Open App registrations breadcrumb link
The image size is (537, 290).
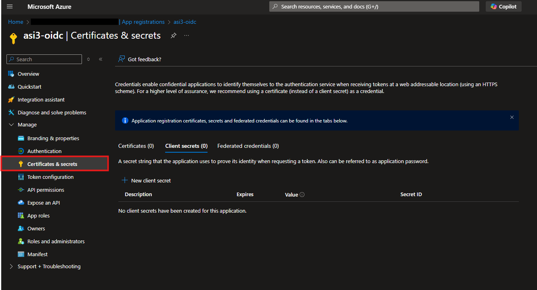(x=143, y=22)
